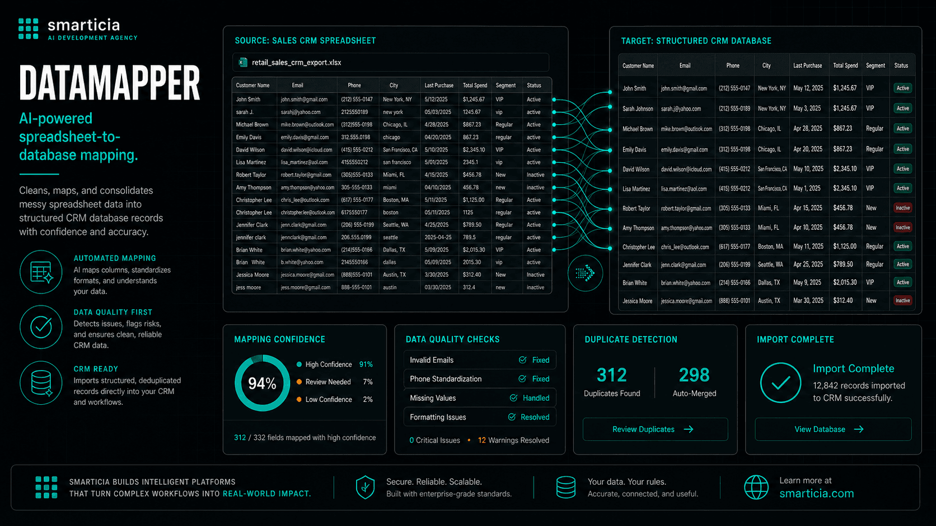Click the DATAMAPPER headline
Image resolution: width=936 pixels, height=526 pixels.
110,83
